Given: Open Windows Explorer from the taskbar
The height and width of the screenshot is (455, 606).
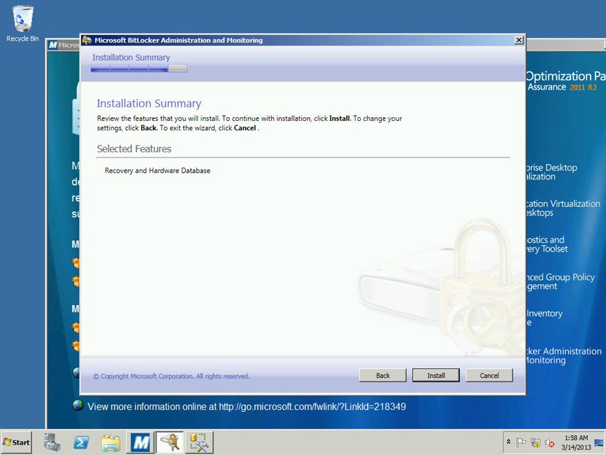Looking at the screenshot, I should tap(110, 442).
